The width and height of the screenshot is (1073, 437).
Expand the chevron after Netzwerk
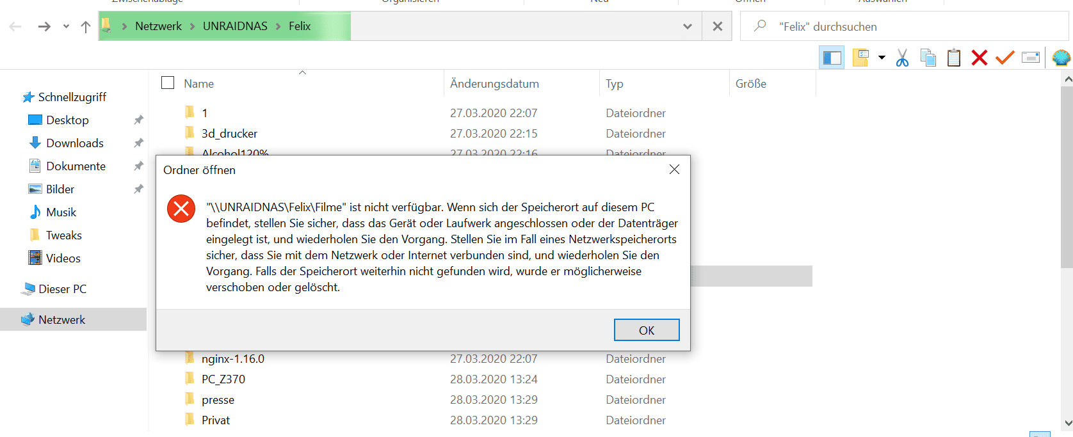click(x=192, y=26)
